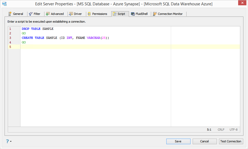Click the word SAMPLE on line 1
This screenshot has width=248, height=149.
pyautogui.click(x=48, y=29)
